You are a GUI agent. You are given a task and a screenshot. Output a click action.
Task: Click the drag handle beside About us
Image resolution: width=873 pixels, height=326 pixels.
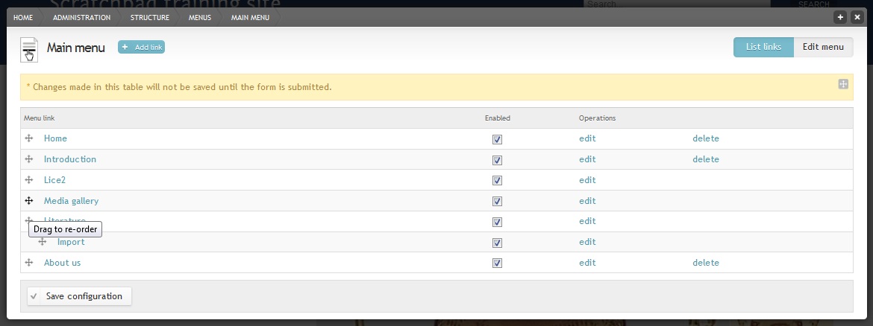click(x=29, y=262)
